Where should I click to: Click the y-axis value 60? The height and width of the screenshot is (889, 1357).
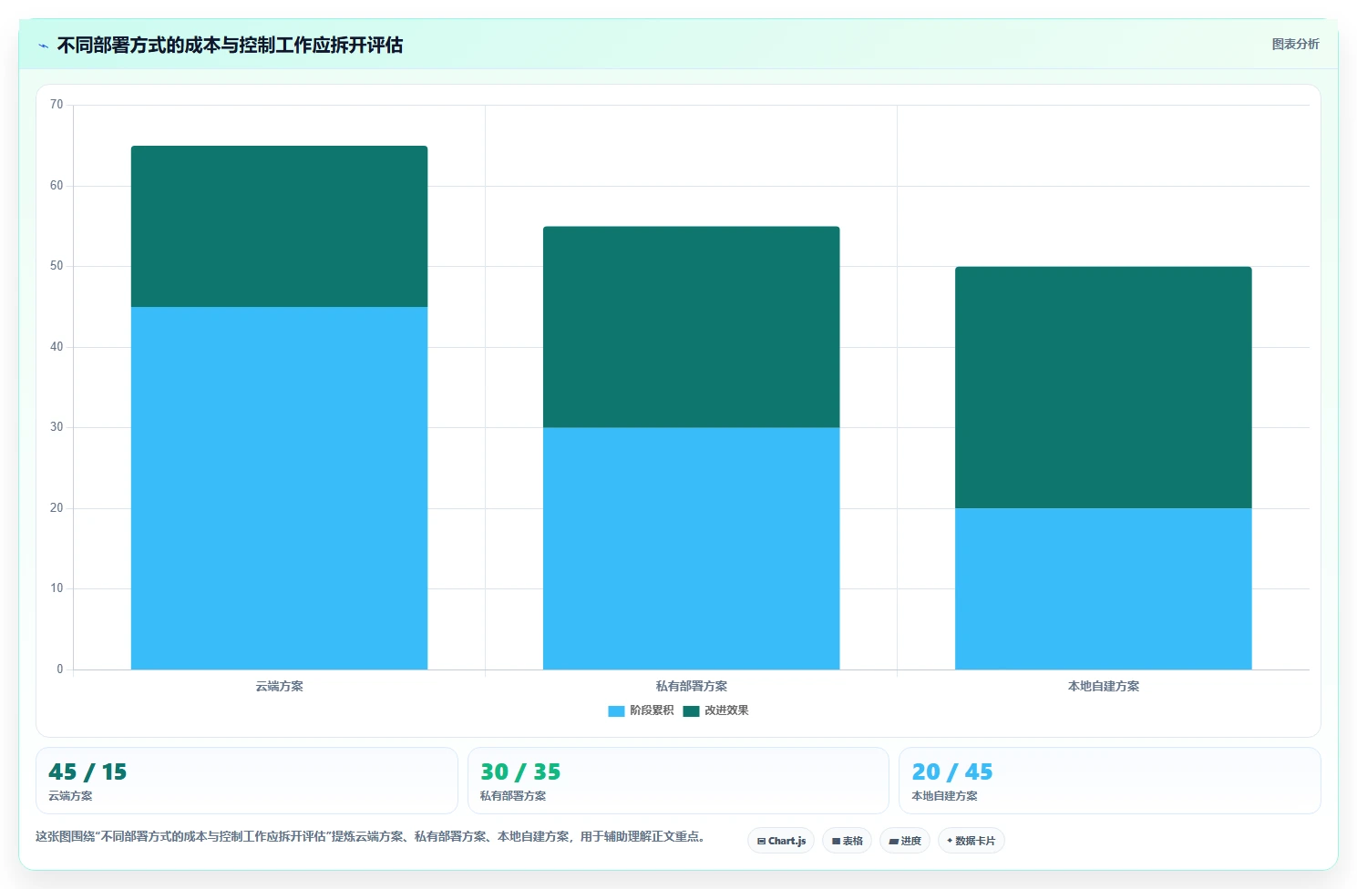[x=57, y=186]
